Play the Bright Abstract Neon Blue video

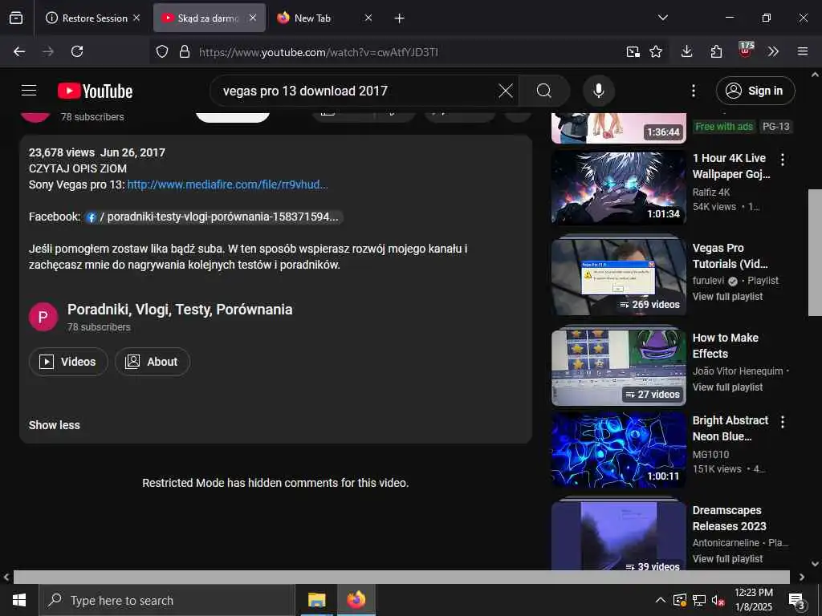[619, 451]
